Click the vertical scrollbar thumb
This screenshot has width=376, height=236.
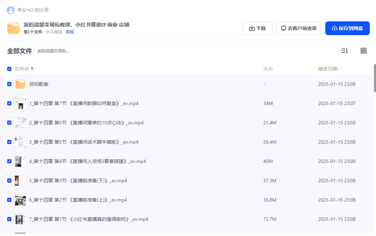[x=375, y=78]
